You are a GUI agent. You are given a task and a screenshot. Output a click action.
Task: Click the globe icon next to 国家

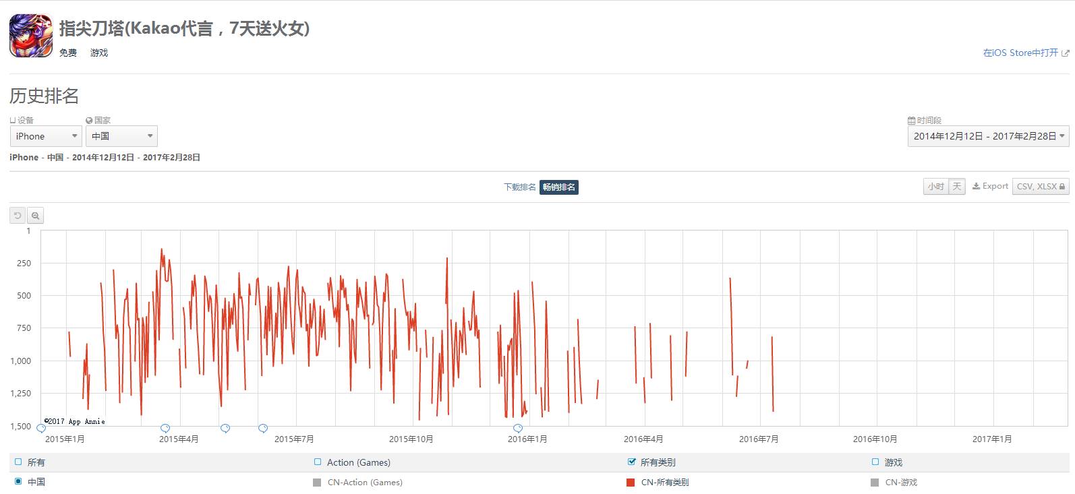click(x=89, y=121)
